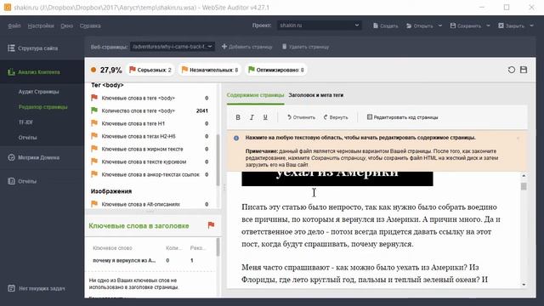This screenshot has height=306, width=544.
Task: Enable Редактировать код страницы checkbox
Action: (x=370, y=117)
